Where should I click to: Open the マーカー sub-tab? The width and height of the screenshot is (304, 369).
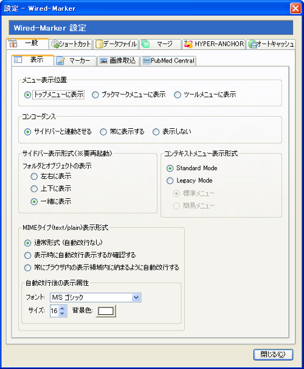(x=75, y=61)
